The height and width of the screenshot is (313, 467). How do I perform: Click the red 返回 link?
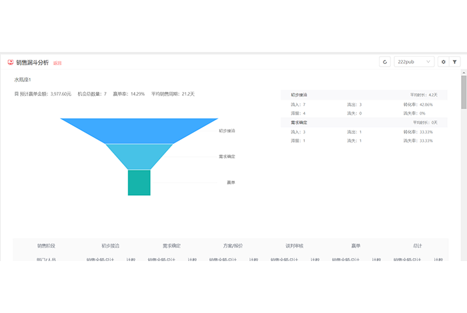click(x=57, y=63)
